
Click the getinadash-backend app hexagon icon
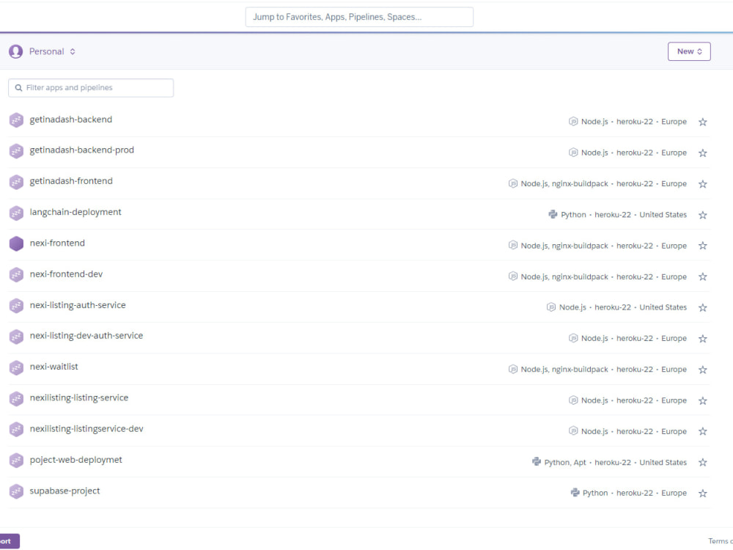(16, 120)
